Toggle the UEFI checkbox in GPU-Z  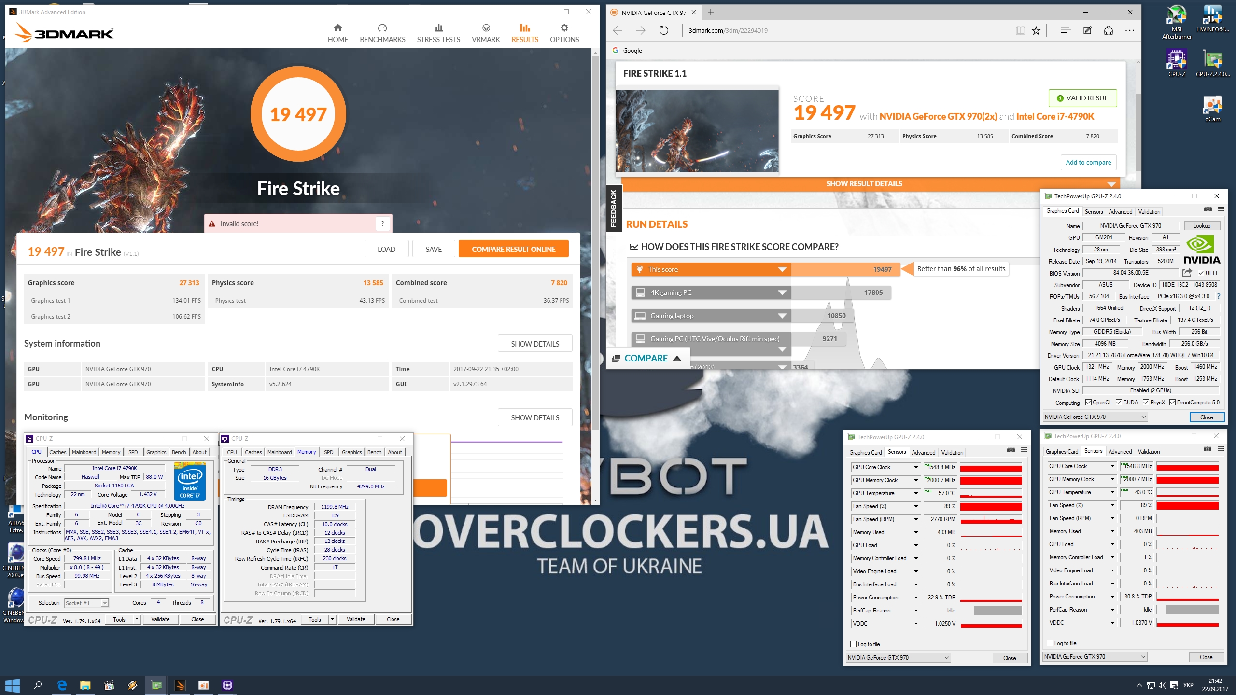point(1201,273)
